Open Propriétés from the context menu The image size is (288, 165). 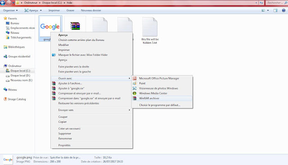click(64, 145)
